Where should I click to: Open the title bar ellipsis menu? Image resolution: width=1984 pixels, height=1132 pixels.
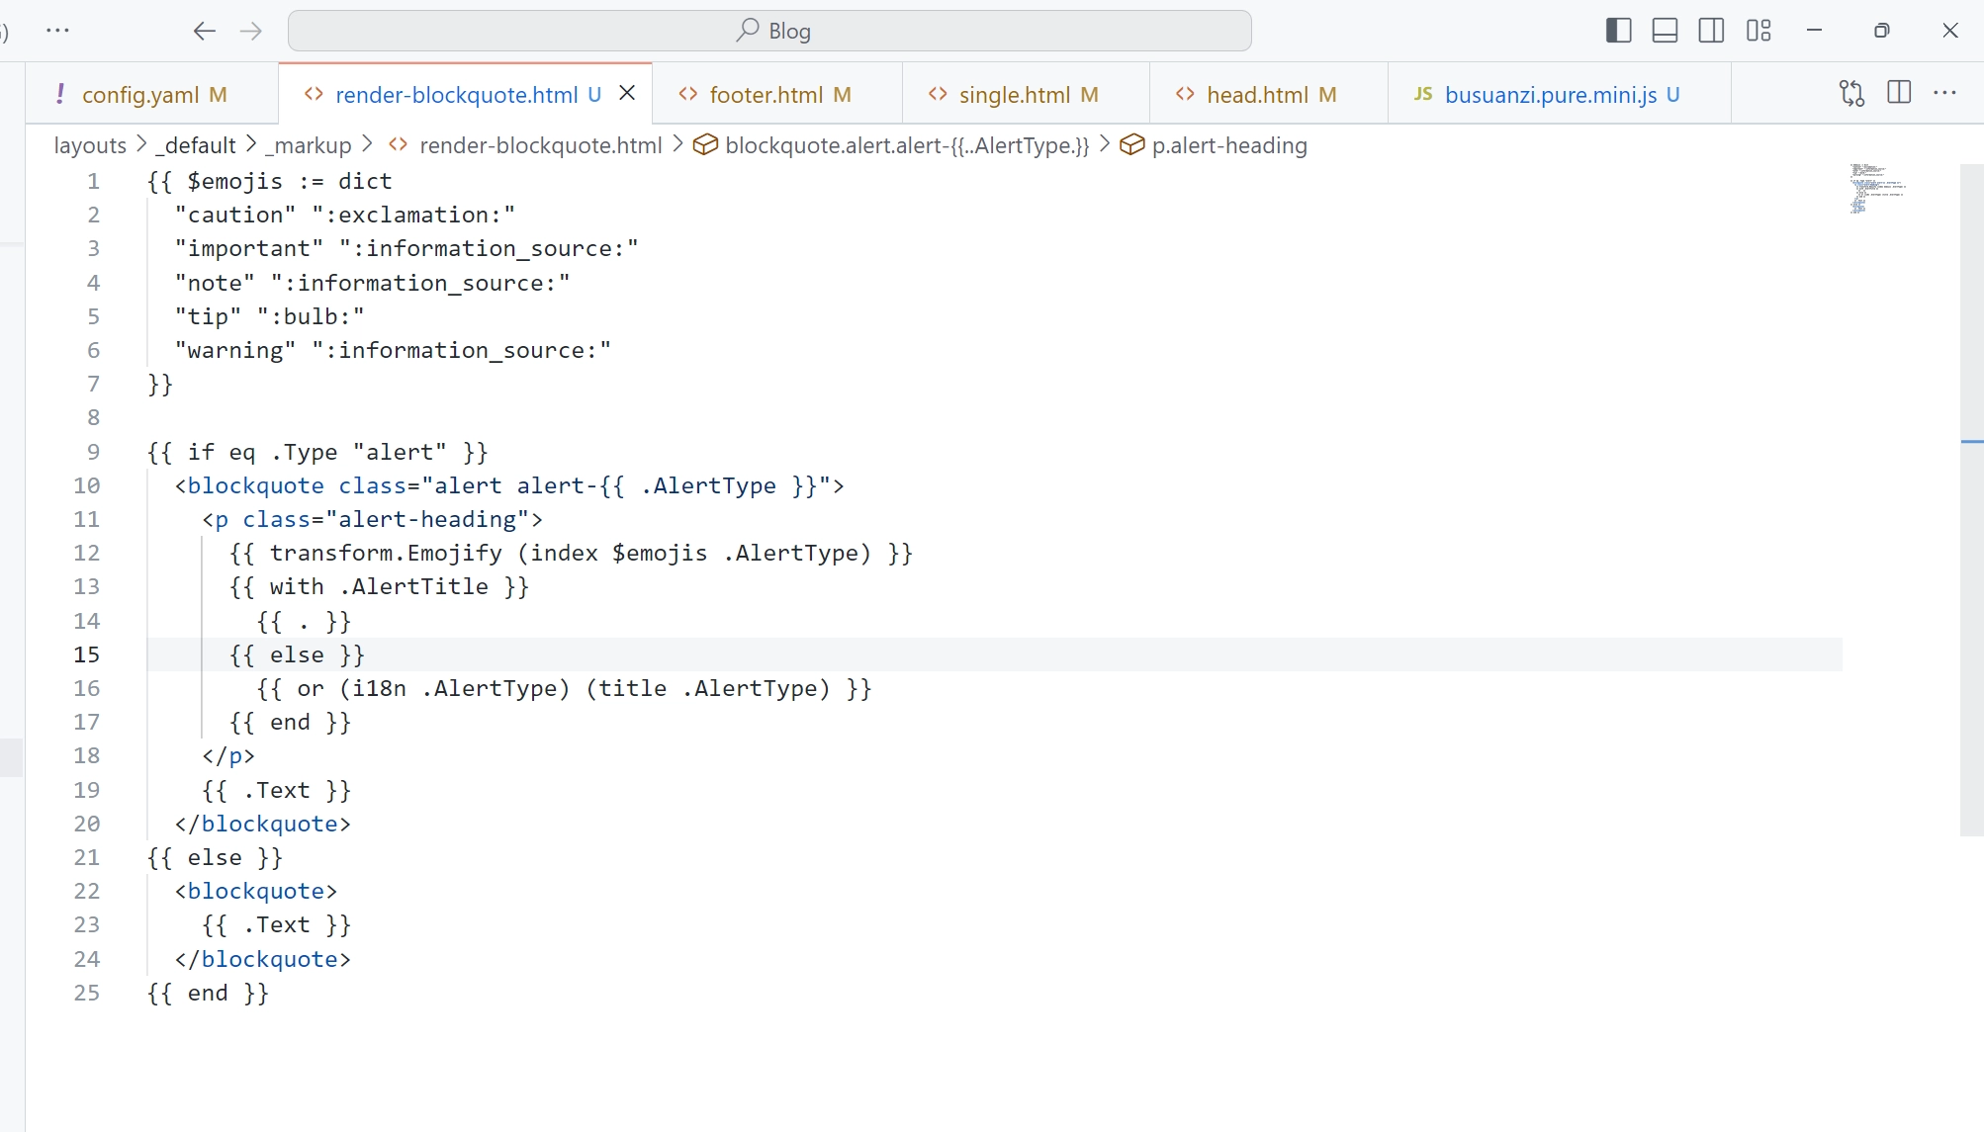coord(58,31)
